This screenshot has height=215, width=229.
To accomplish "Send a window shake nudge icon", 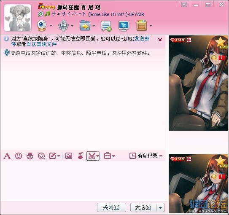I will pyautogui.click(x=41, y=156).
